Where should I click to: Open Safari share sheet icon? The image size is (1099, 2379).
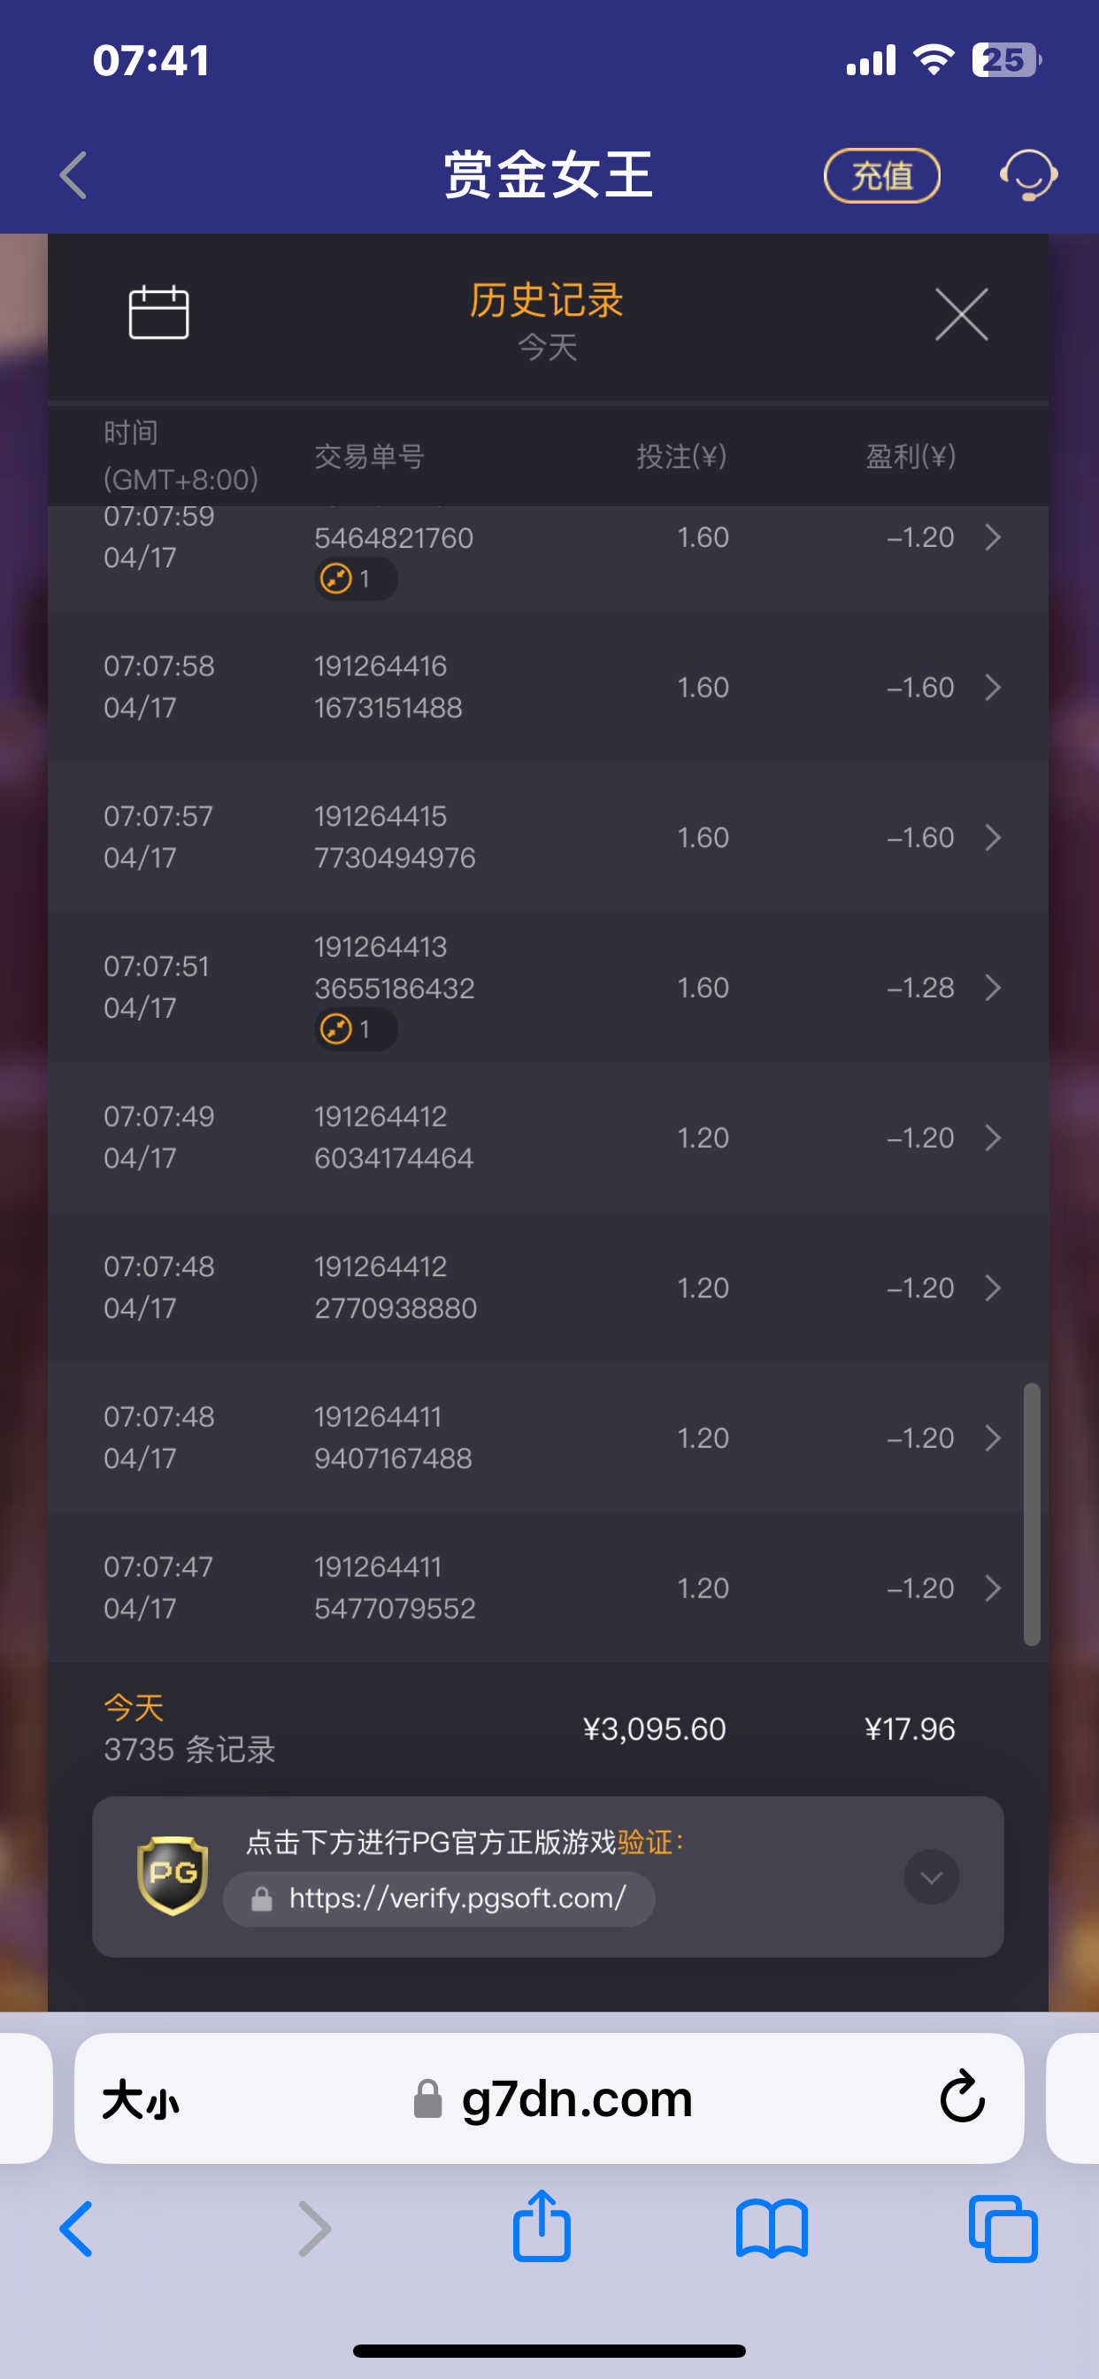click(542, 2227)
